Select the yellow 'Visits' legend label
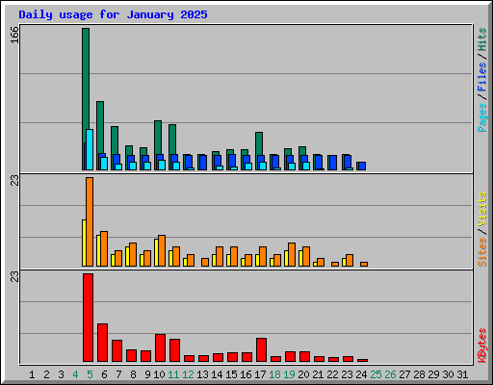This screenshot has width=493, height=385. pos(481,210)
